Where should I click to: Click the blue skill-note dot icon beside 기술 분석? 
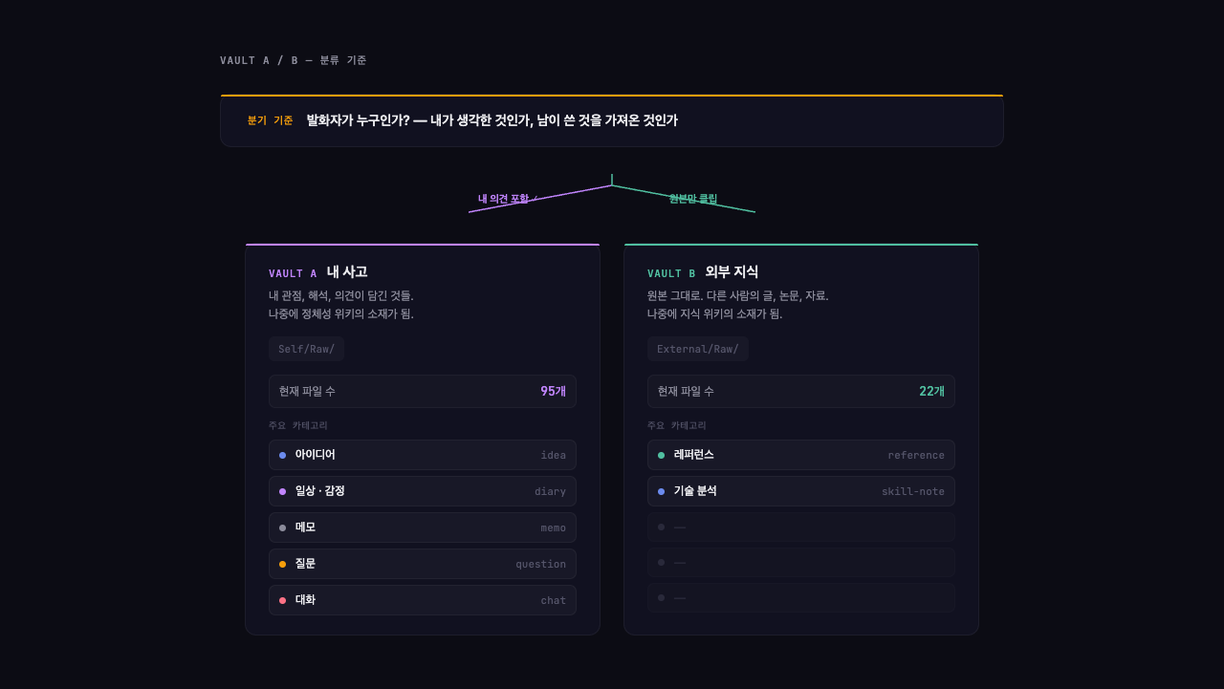click(x=663, y=490)
